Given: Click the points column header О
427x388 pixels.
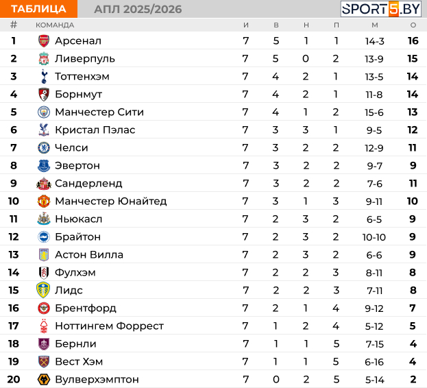Looking at the screenshot, I should [413, 25].
